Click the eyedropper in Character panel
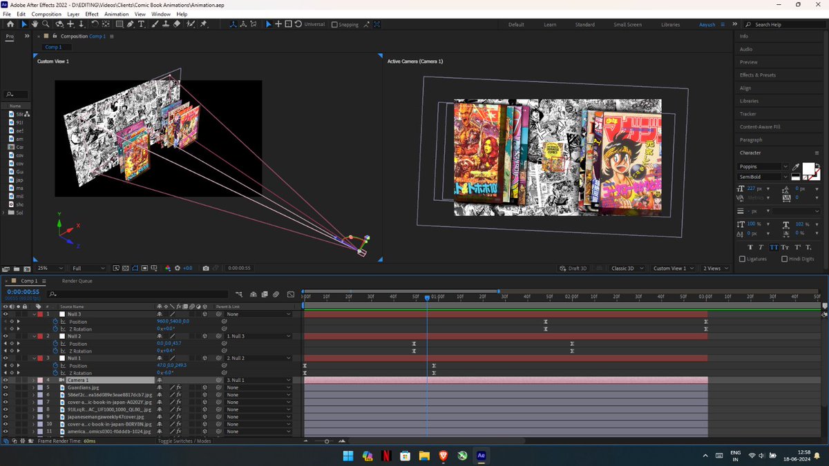The height and width of the screenshot is (466, 829). coord(796,167)
